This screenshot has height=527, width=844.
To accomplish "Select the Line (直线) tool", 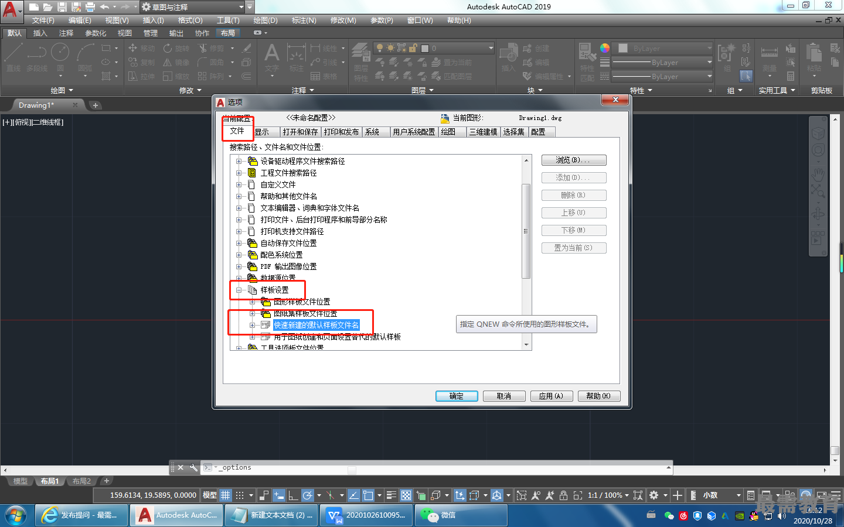I will (x=13, y=57).
